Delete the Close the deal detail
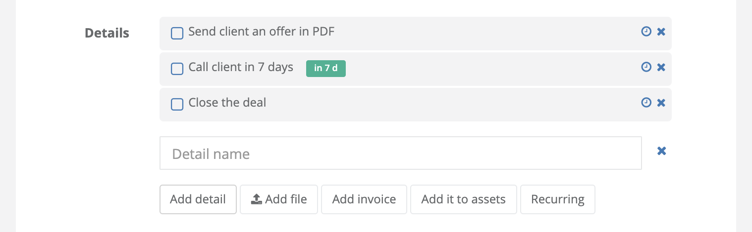This screenshot has height=232, width=752. pos(661,103)
